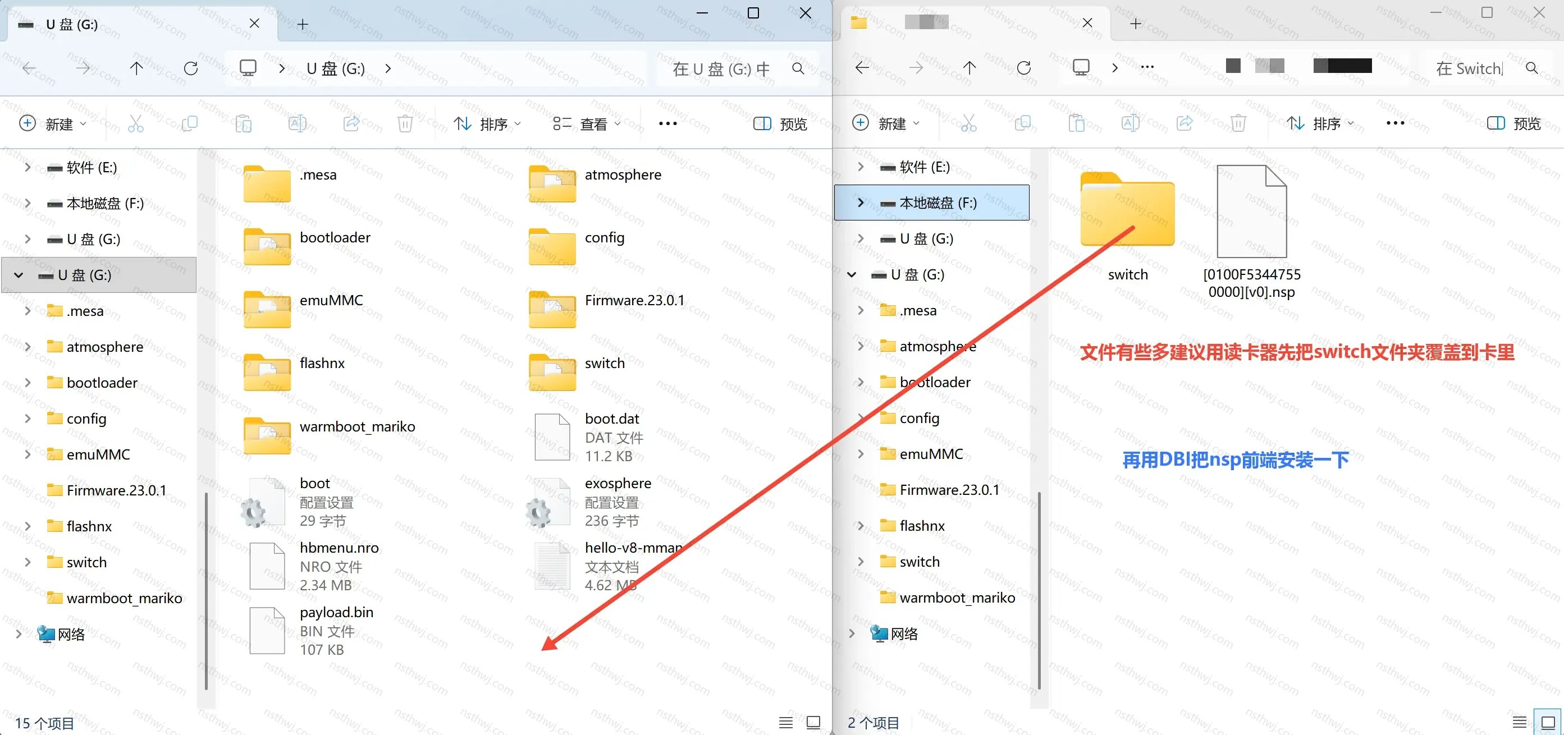
Task: Expand atmosphere folder in left window tree
Action: coord(28,347)
